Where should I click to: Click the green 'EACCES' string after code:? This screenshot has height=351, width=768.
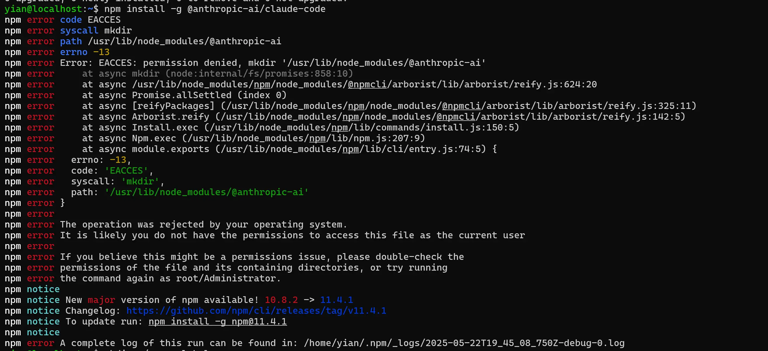pyautogui.click(x=126, y=171)
